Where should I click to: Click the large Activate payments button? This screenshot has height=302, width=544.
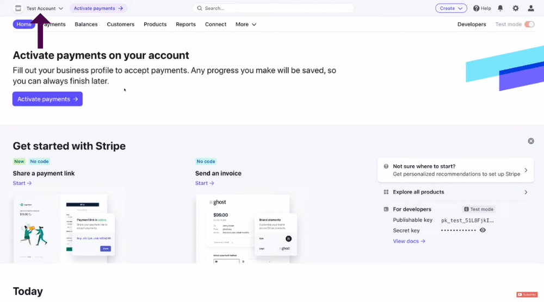(47, 99)
